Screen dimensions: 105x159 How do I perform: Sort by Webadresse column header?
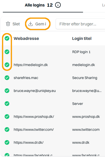(26, 39)
